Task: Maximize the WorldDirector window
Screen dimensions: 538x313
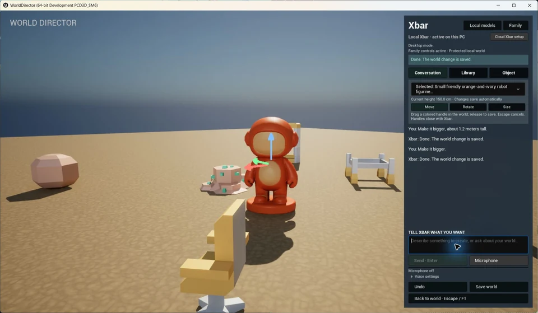Action: 514,5
